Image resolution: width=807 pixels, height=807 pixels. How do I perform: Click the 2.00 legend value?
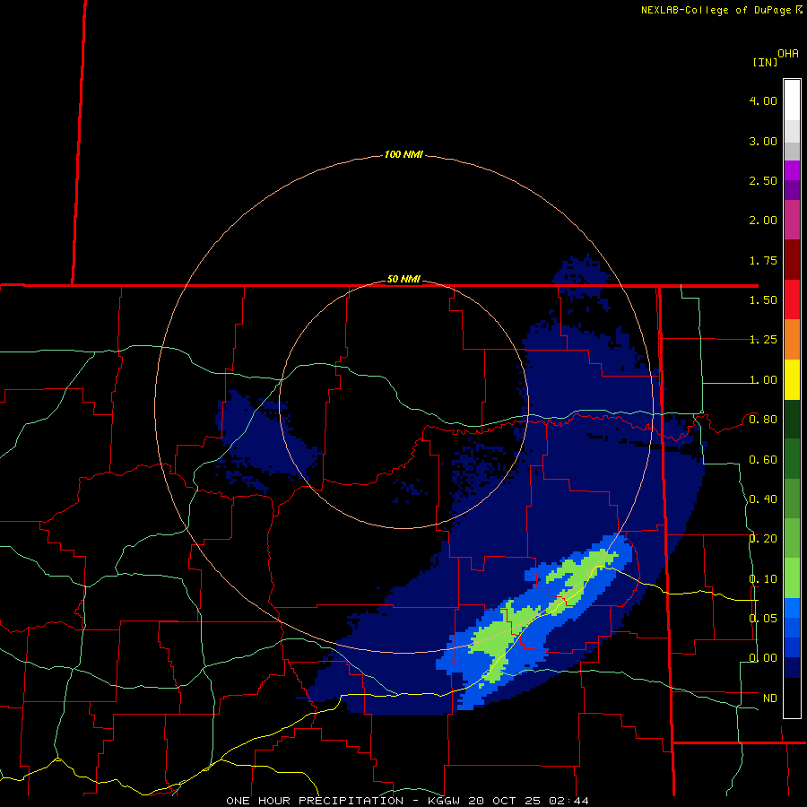coord(763,221)
